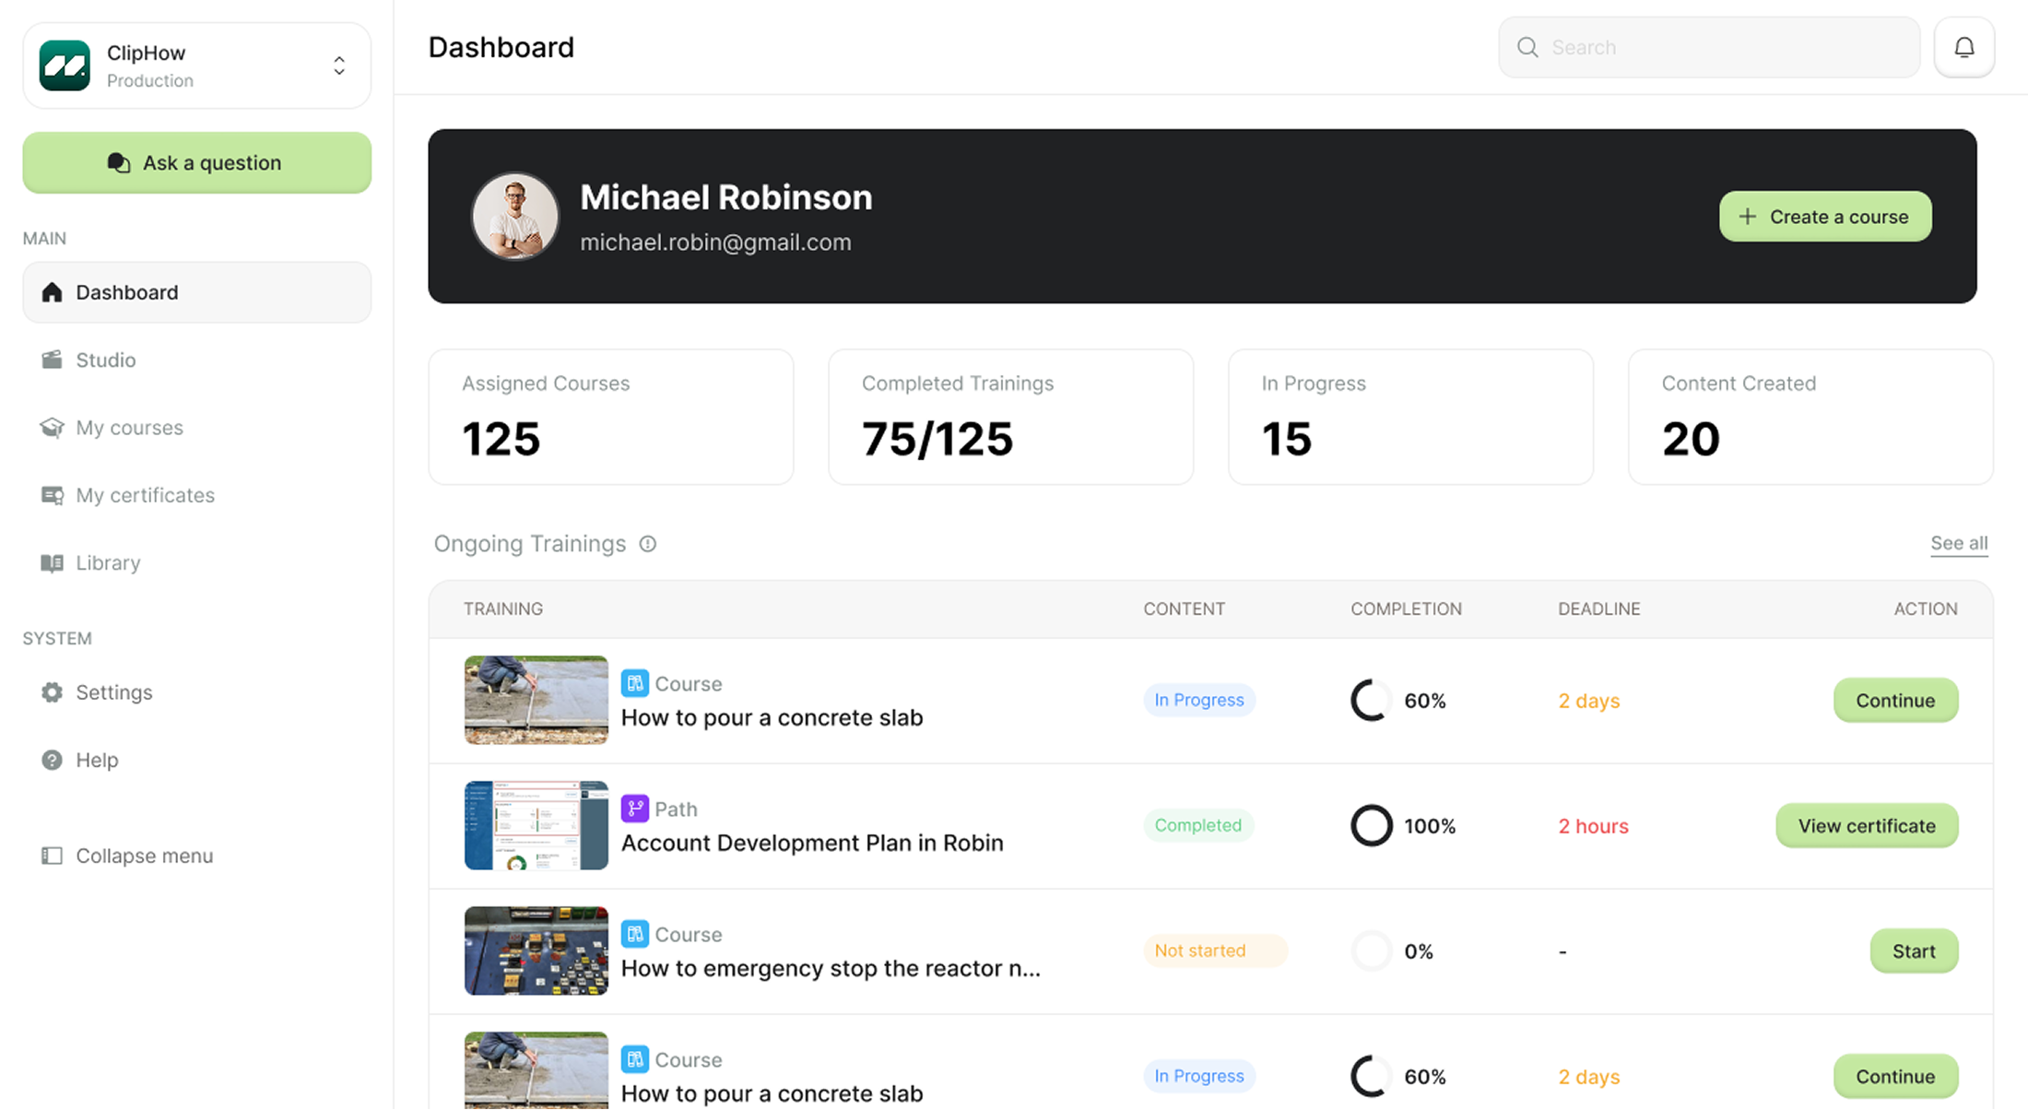Open Account Development Plan in Robin title

[812, 843]
